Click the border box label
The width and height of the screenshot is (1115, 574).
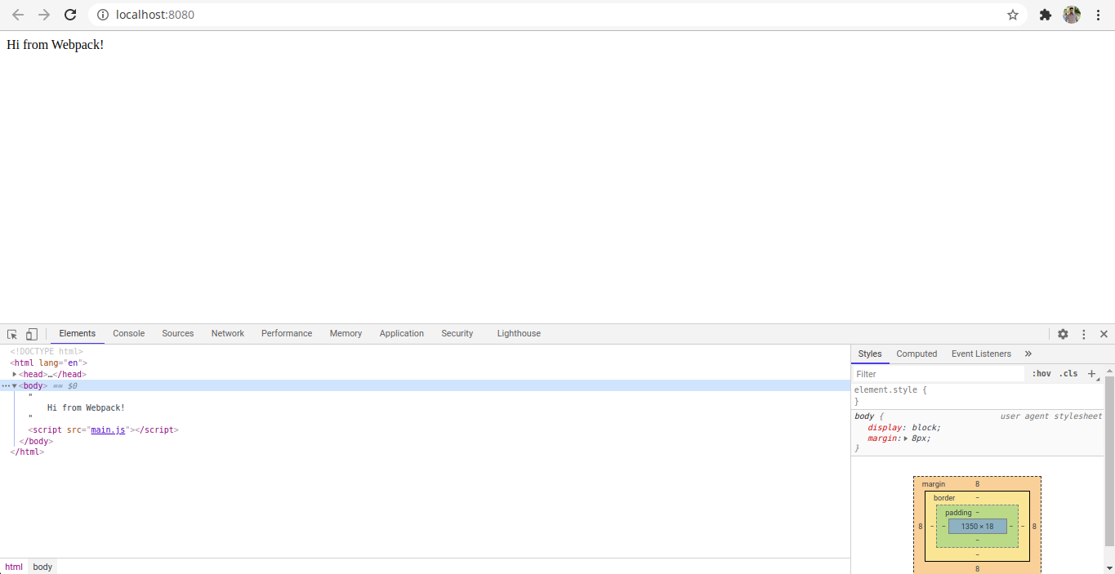(x=944, y=498)
